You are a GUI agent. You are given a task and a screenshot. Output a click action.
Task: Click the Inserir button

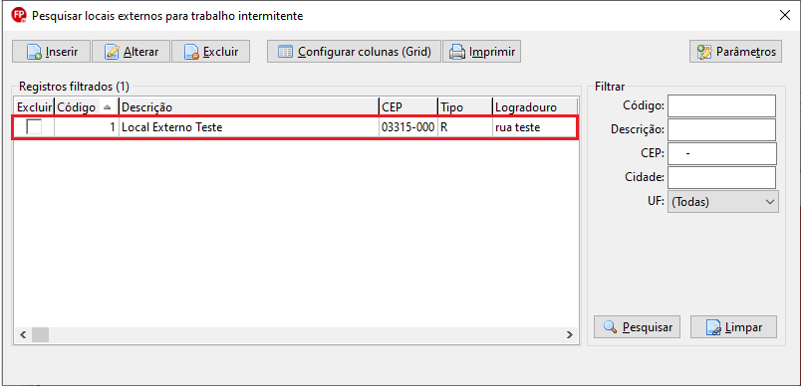(x=51, y=52)
